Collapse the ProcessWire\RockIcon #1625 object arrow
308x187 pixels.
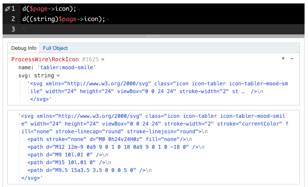click(x=103, y=59)
